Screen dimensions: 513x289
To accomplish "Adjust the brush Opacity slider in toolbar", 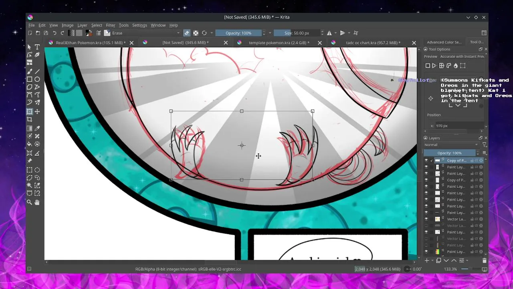I will (238, 33).
